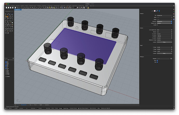This screenshot has height=115, width=179.
Task: Click the single viewport layout icon beside tabs
Action: click(x=18, y=105)
